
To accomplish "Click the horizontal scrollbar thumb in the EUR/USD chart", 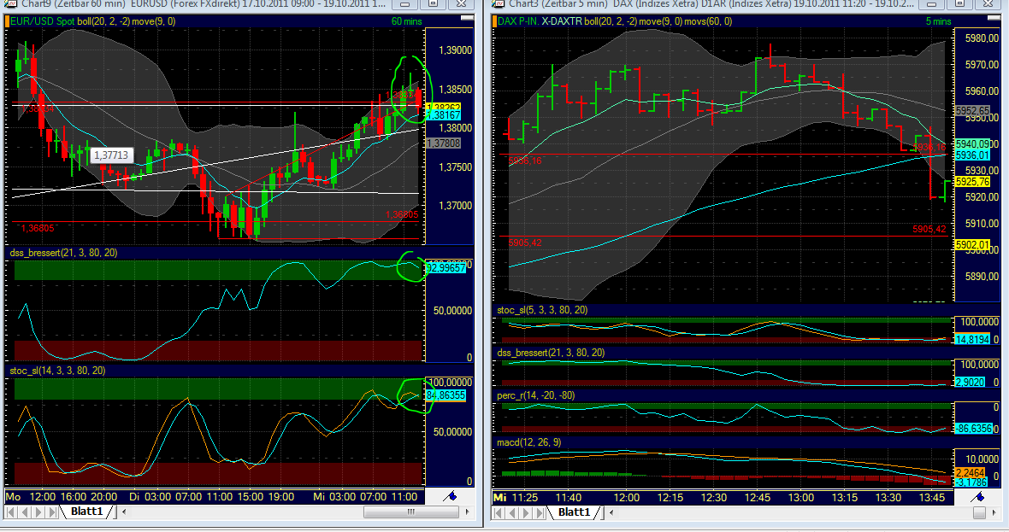I will coord(410,512).
